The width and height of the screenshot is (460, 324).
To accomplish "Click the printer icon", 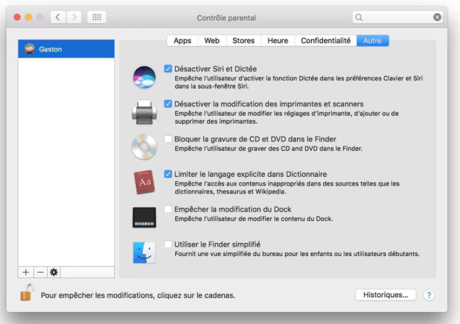I will 144,112.
